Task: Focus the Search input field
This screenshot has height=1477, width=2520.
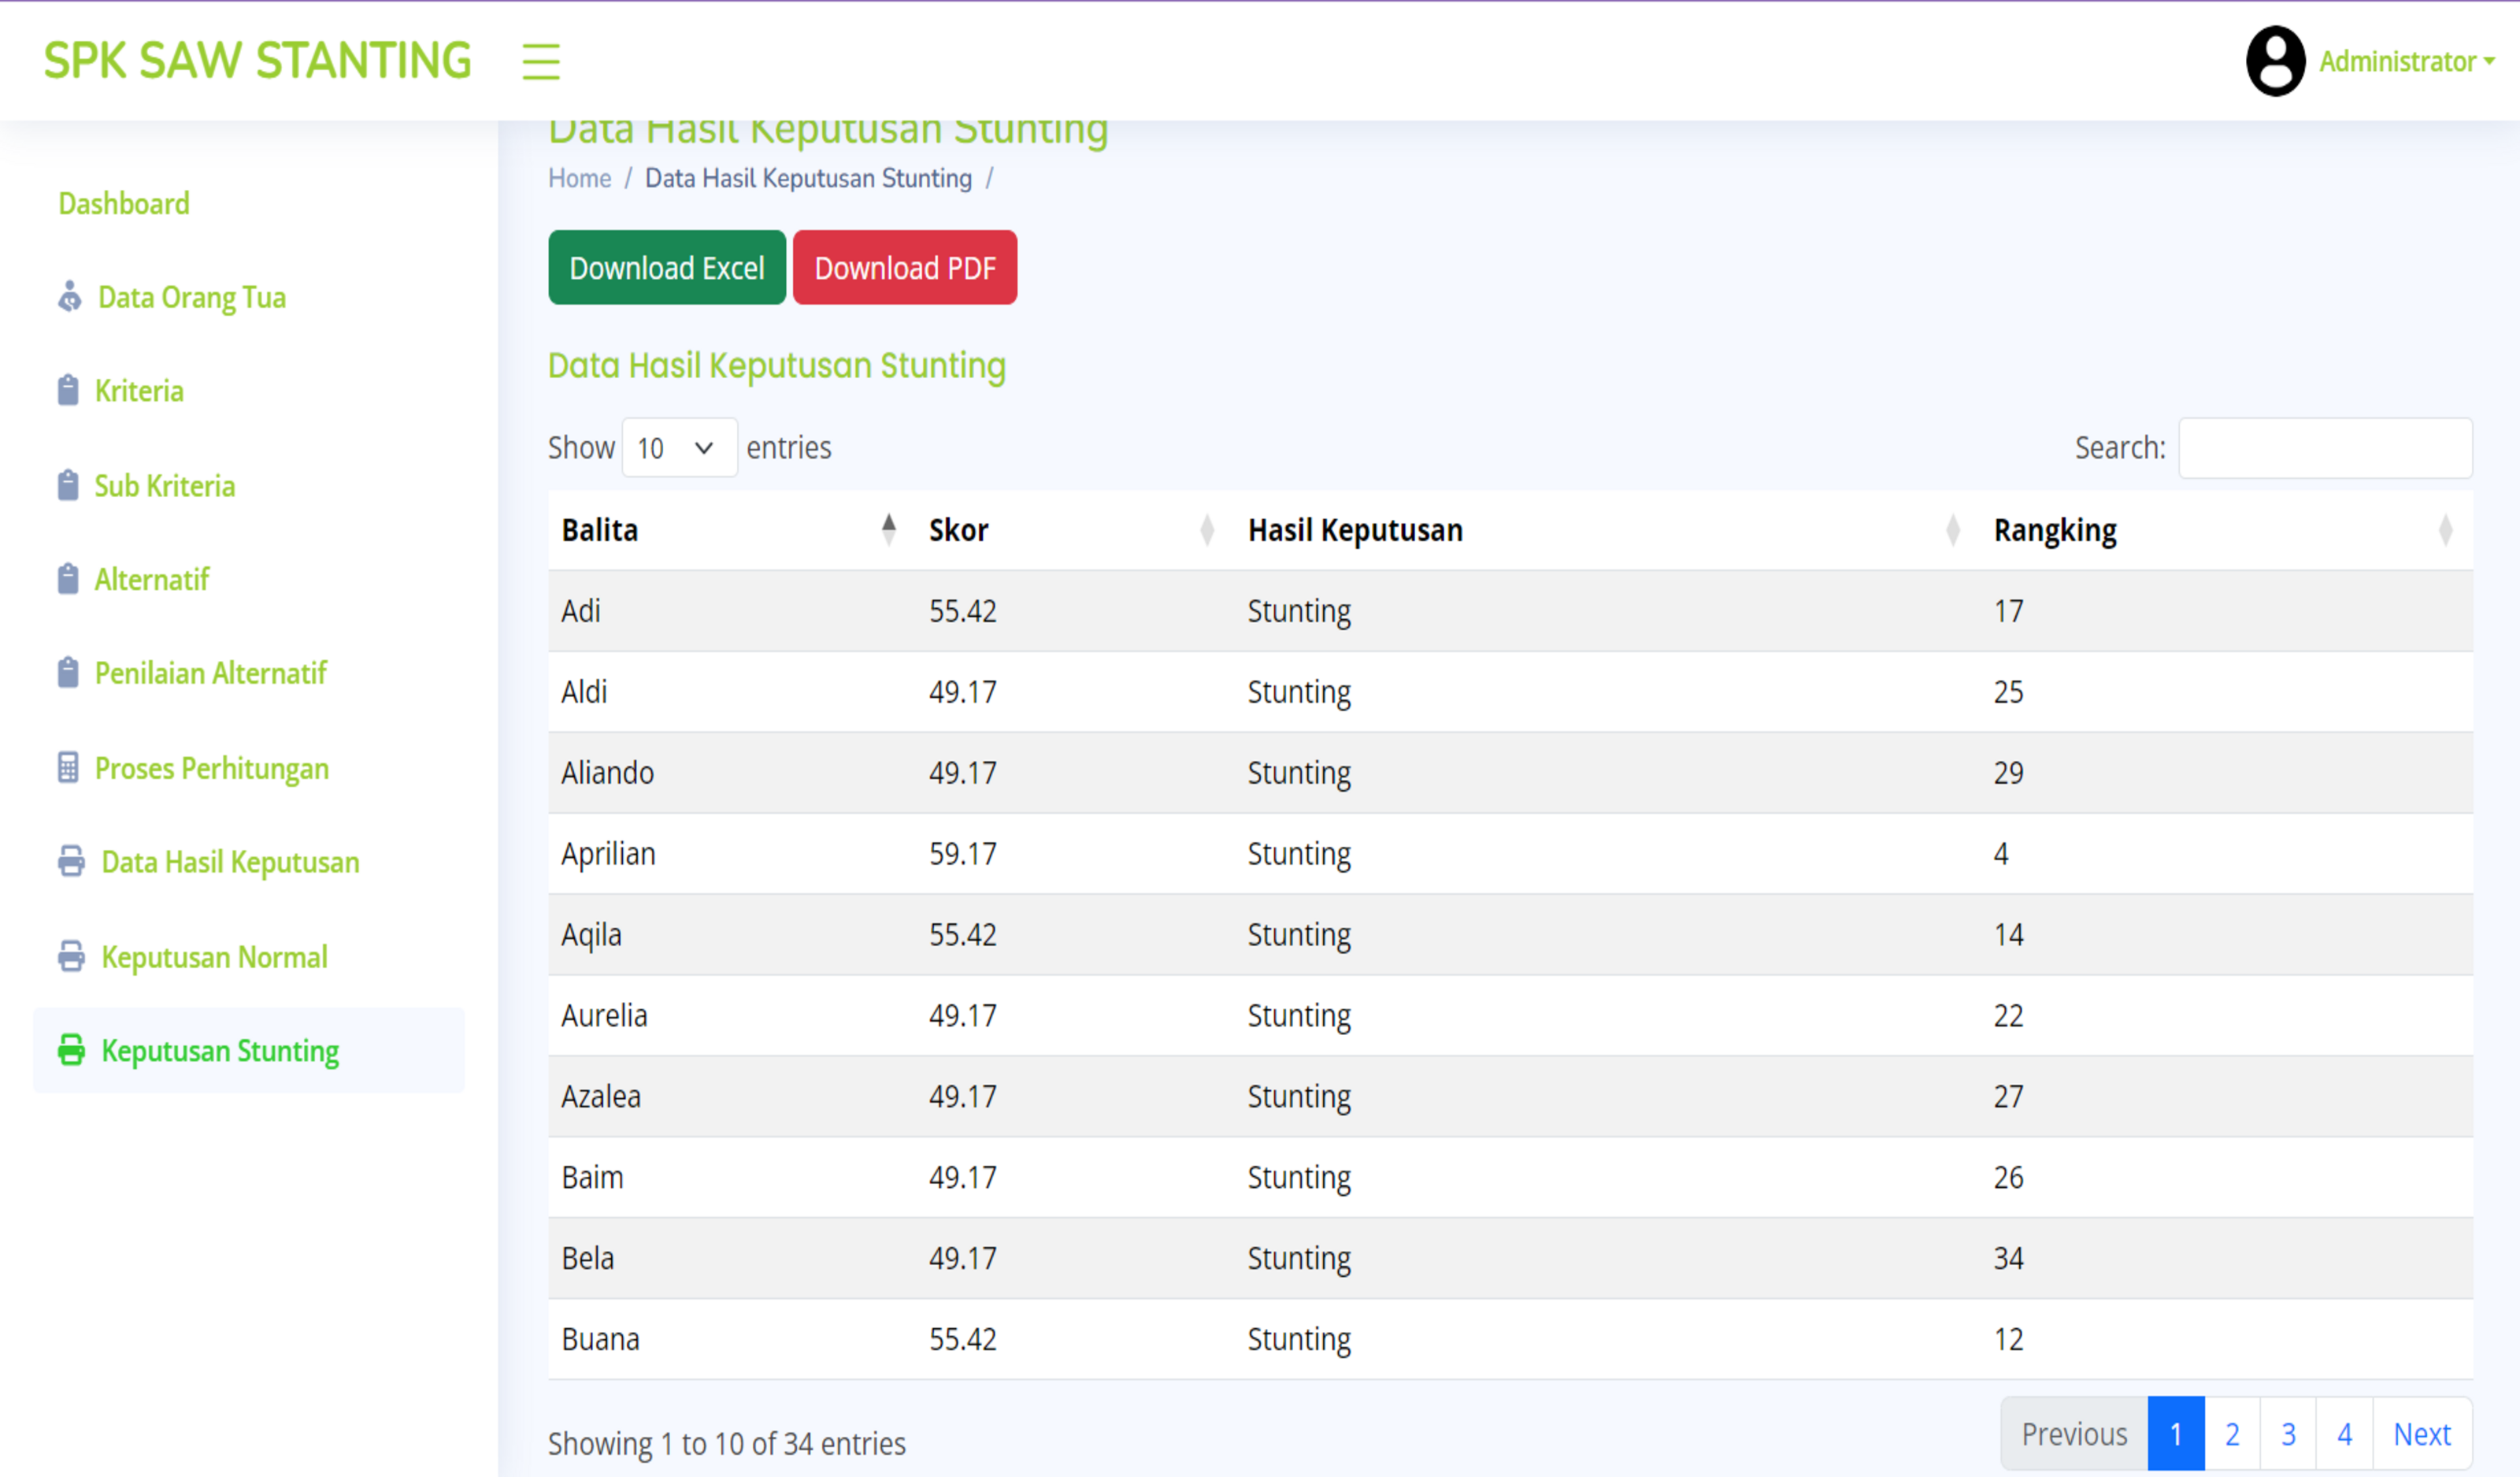Action: tap(2325, 448)
